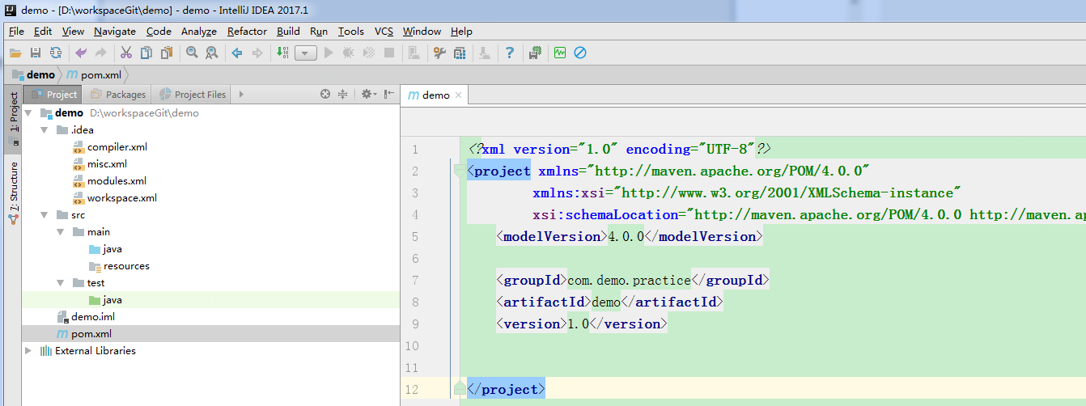
Task: Open the Refactor menu
Action: pos(247,32)
